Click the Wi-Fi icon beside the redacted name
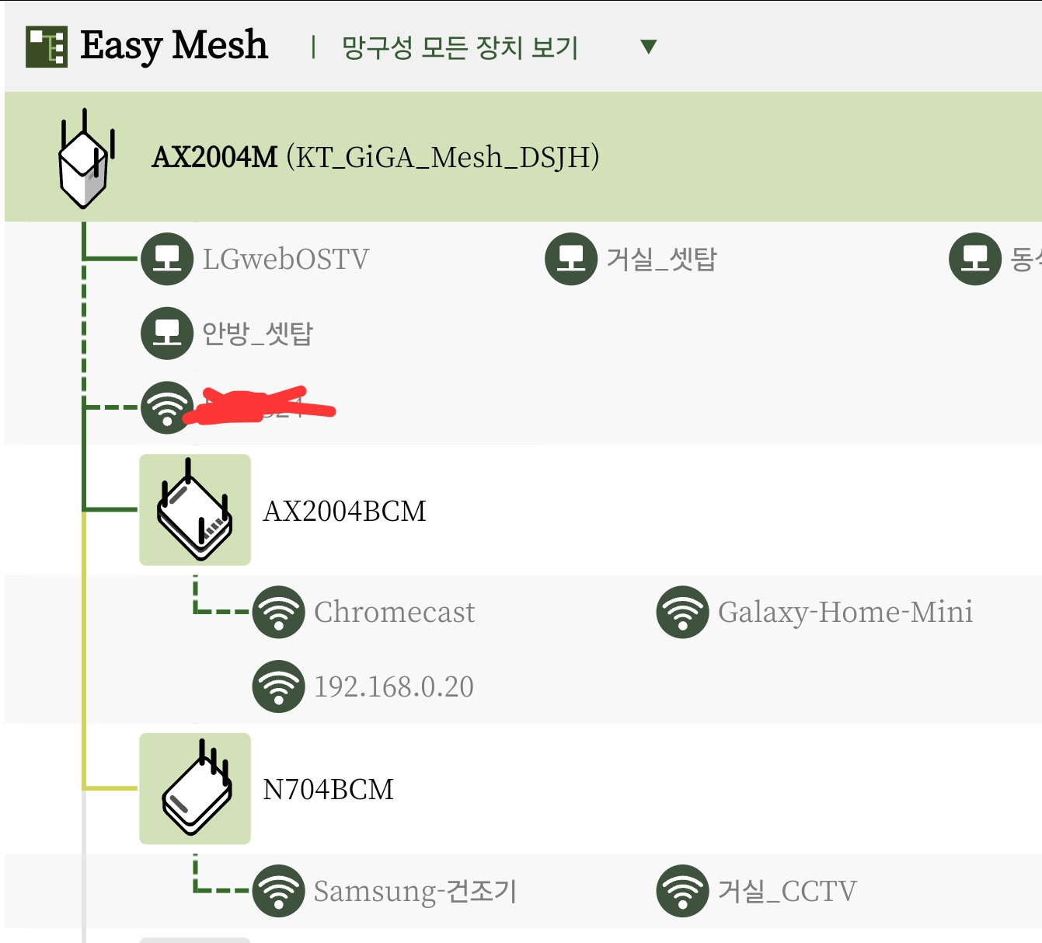The width and height of the screenshot is (1042, 943). [167, 407]
